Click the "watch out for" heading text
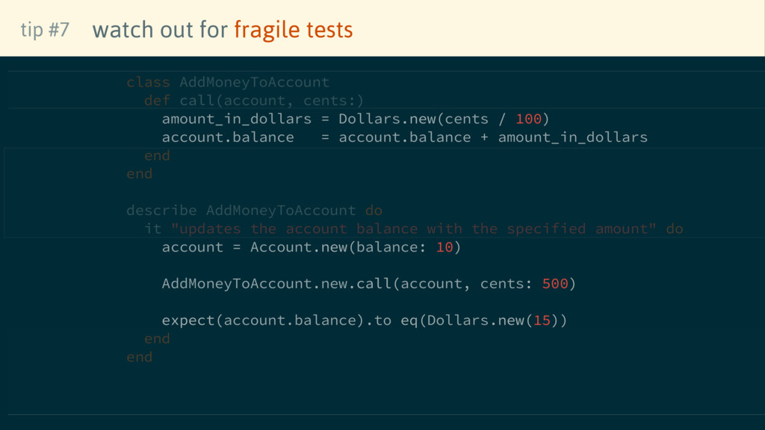The image size is (765, 430). point(160,30)
